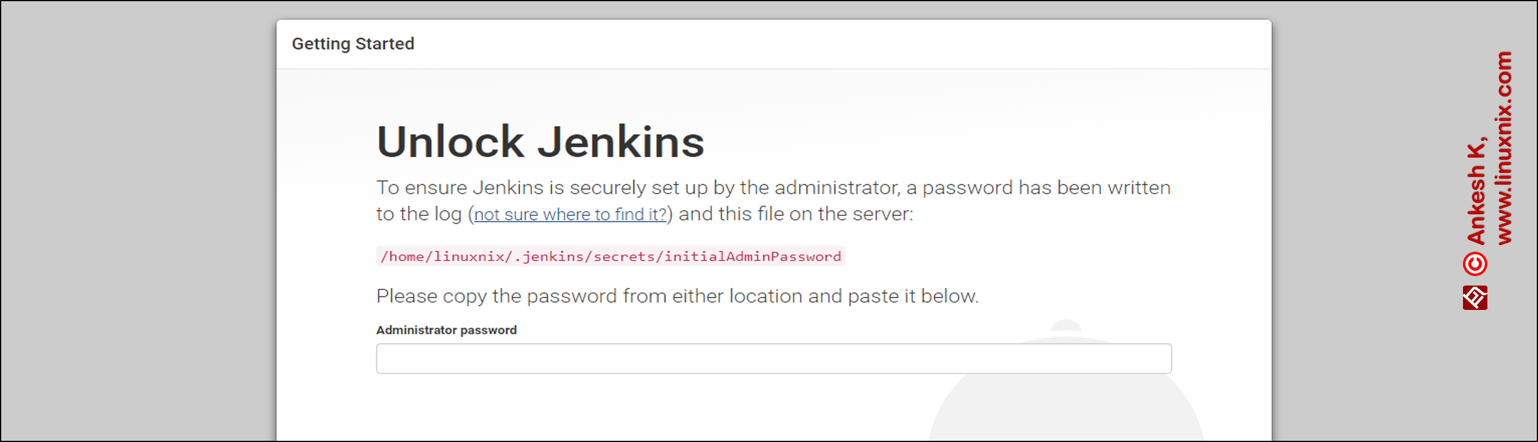Click the "Unlock Jenkins" heading

pos(539,142)
